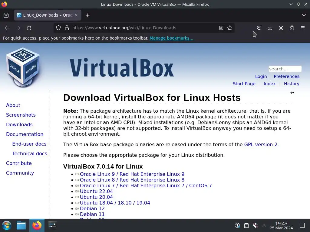
Task: Follow the GPL version 2 link
Action: (261, 144)
